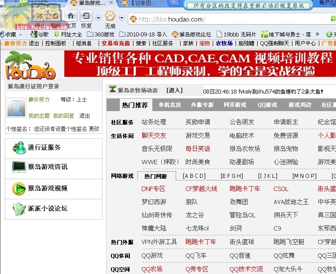Select the 单机竞技 tab
This screenshot has height=274, width=336.
point(170,105)
